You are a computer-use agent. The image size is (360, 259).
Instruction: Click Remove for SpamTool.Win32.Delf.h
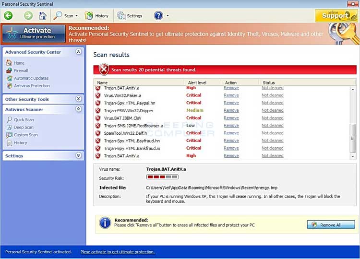click(231, 133)
